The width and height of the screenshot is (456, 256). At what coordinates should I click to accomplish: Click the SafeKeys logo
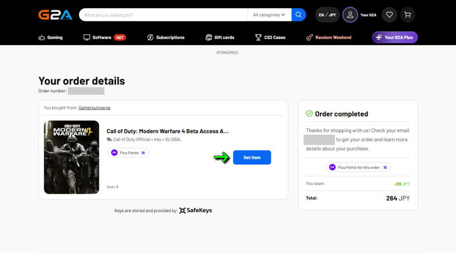[x=195, y=210]
